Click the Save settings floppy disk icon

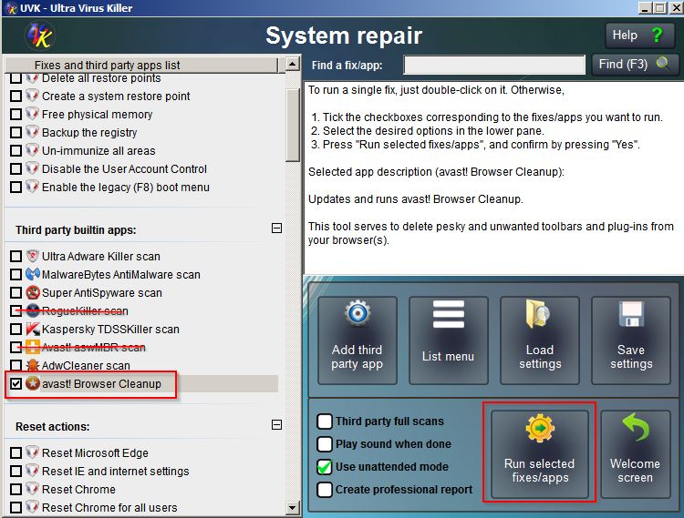click(631, 314)
